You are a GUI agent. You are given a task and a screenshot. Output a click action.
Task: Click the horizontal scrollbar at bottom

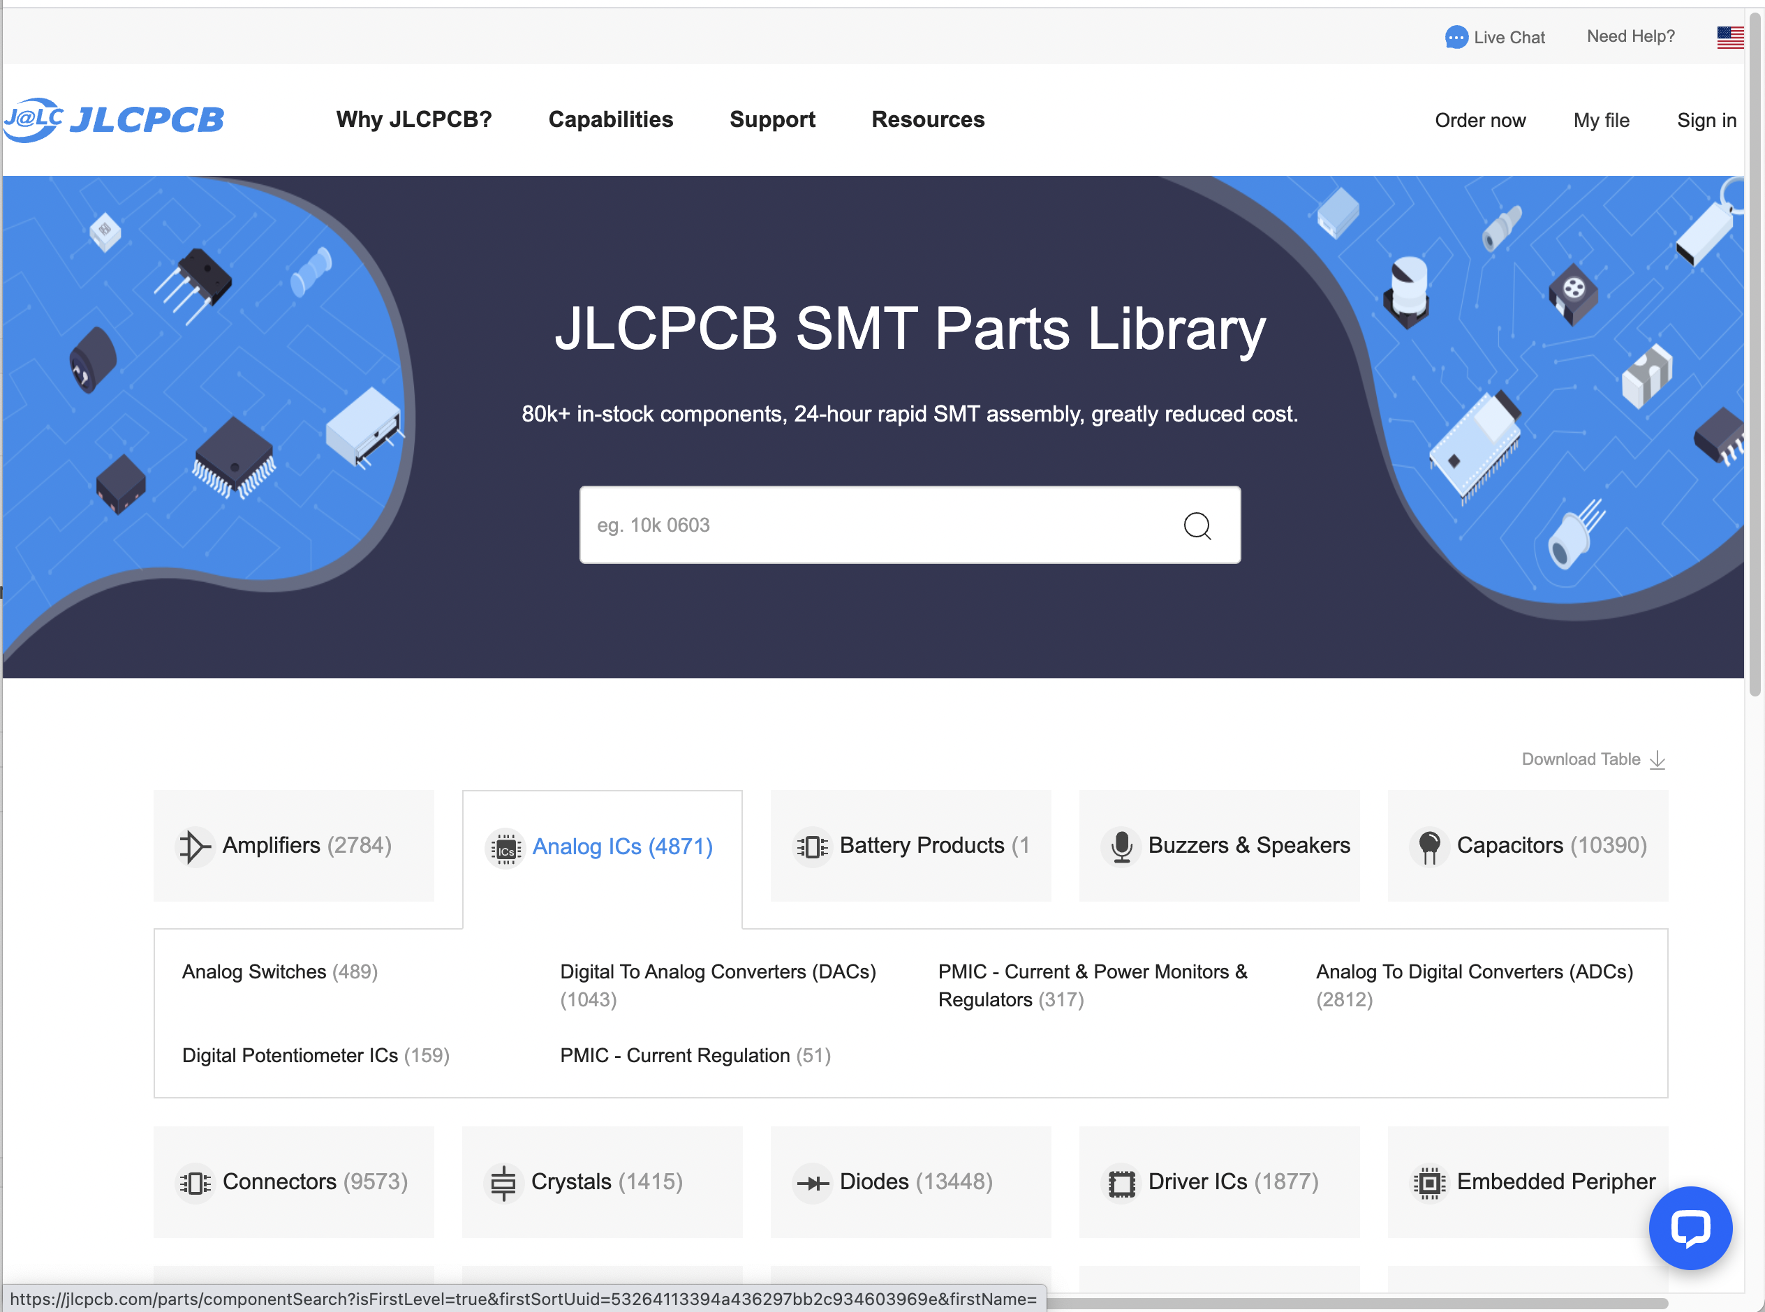point(1357,1304)
